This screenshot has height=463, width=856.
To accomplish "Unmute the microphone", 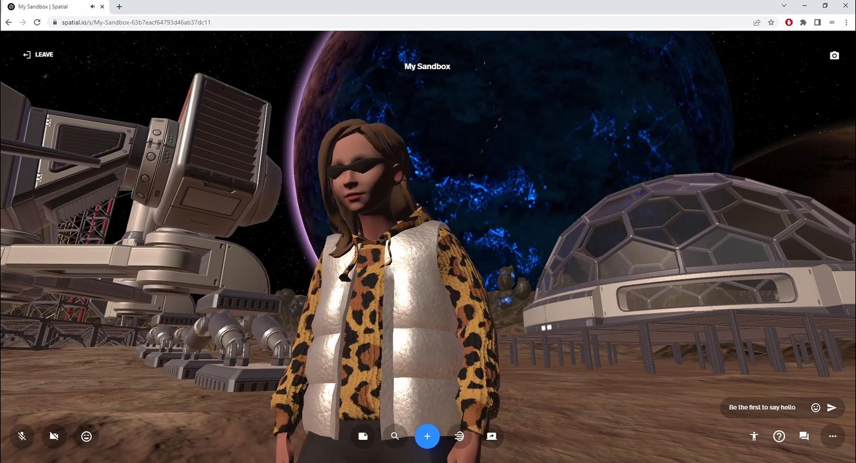I will pos(22,436).
